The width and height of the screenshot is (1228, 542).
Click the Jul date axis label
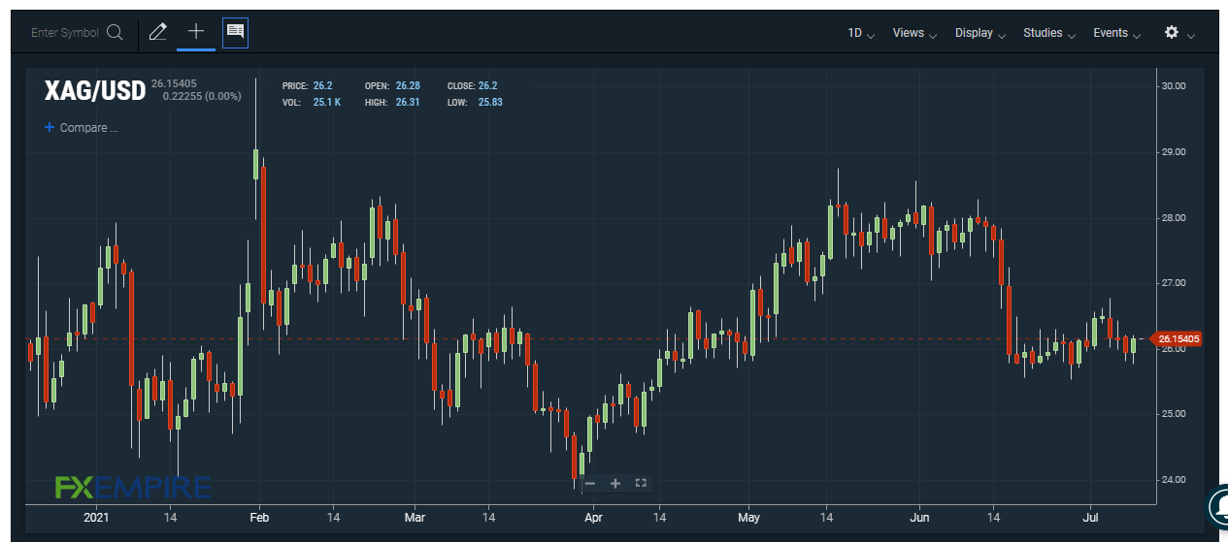[1090, 518]
